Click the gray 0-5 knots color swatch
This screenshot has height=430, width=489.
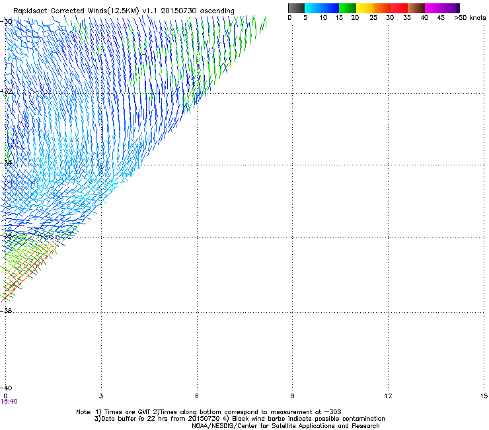(x=296, y=8)
